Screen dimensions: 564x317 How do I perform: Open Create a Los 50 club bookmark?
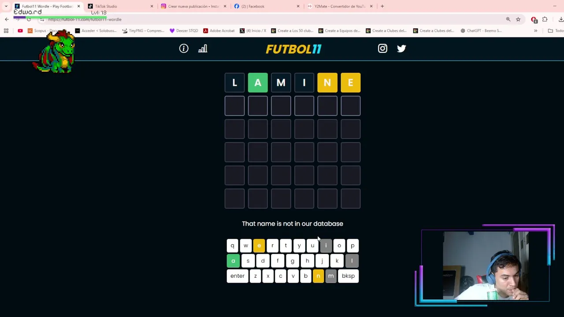click(x=292, y=31)
